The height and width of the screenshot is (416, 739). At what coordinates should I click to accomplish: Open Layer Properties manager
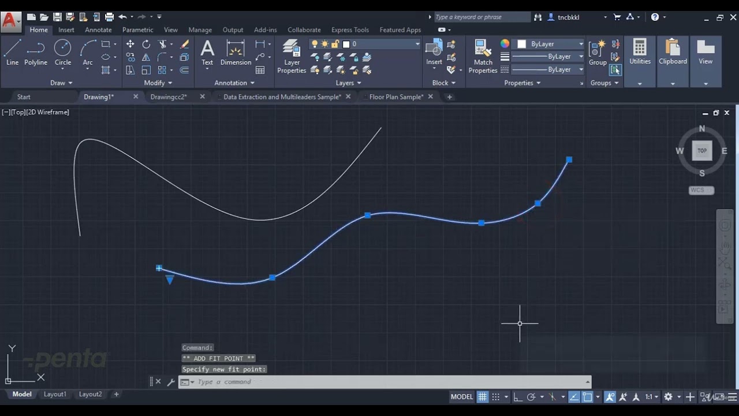point(292,57)
